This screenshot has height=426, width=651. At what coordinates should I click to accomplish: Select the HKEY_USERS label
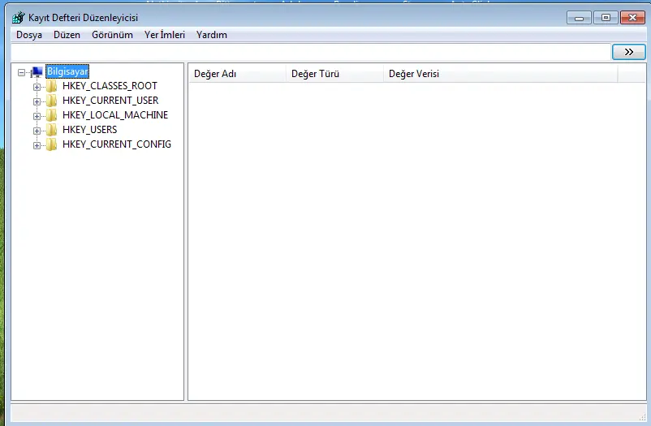click(x=89, y=130)
